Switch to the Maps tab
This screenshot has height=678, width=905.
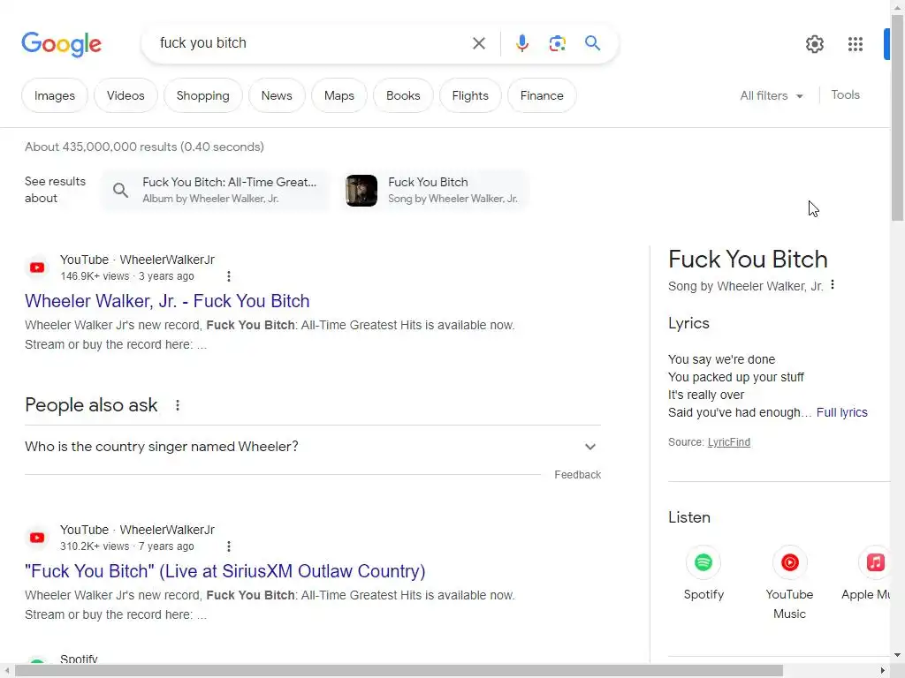click(339, 95)
